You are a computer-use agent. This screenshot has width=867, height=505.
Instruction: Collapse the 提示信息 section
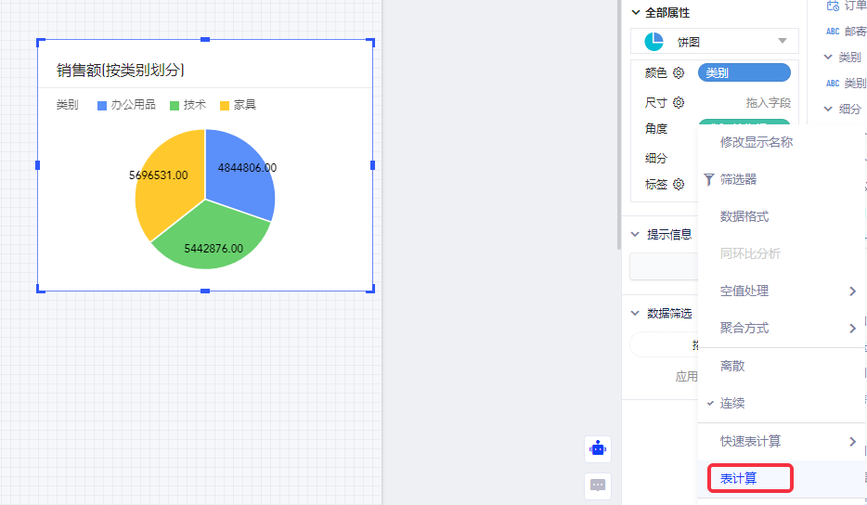pos(636,235)
